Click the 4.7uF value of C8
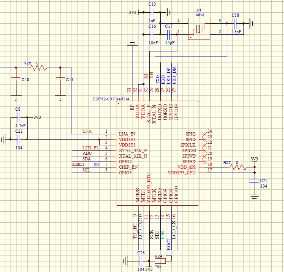This screenshot has width=284, height=272. coord(21,126)
